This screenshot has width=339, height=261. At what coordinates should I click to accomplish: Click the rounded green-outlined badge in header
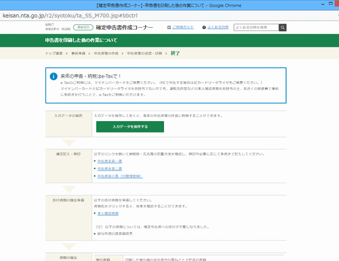click(x=83, y=27)
